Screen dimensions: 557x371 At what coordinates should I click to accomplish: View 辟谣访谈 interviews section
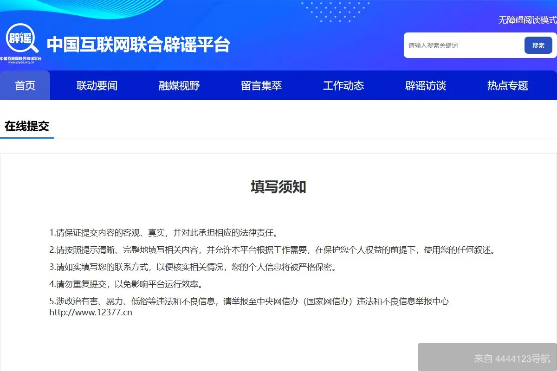426,85
